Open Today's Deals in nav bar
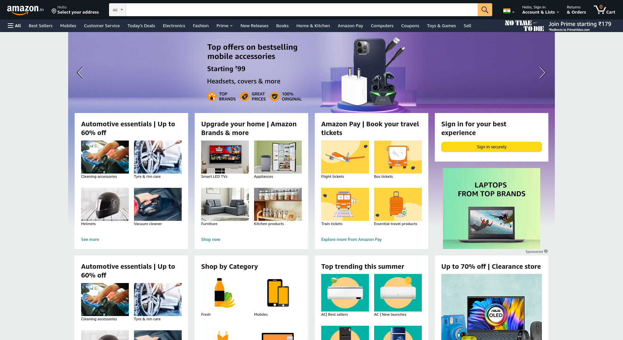Viewport: 623px width, 340px height. 141,26
